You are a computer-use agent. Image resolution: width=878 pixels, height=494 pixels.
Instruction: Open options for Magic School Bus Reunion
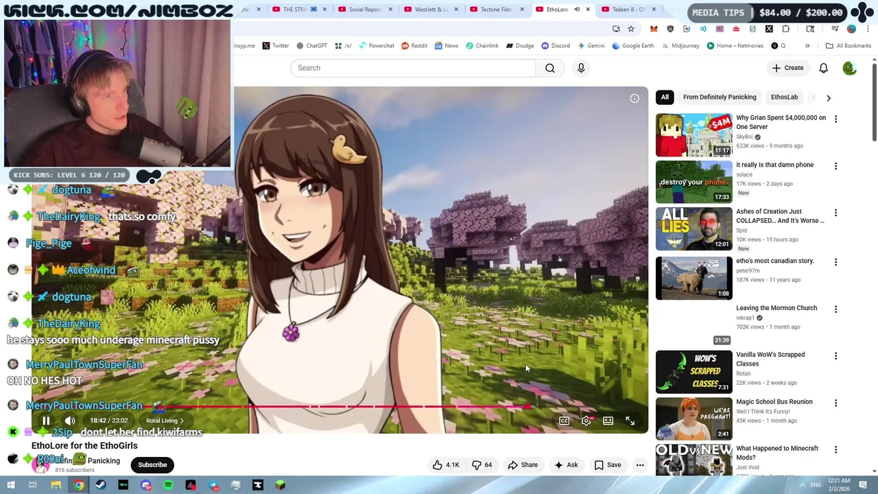835,403
